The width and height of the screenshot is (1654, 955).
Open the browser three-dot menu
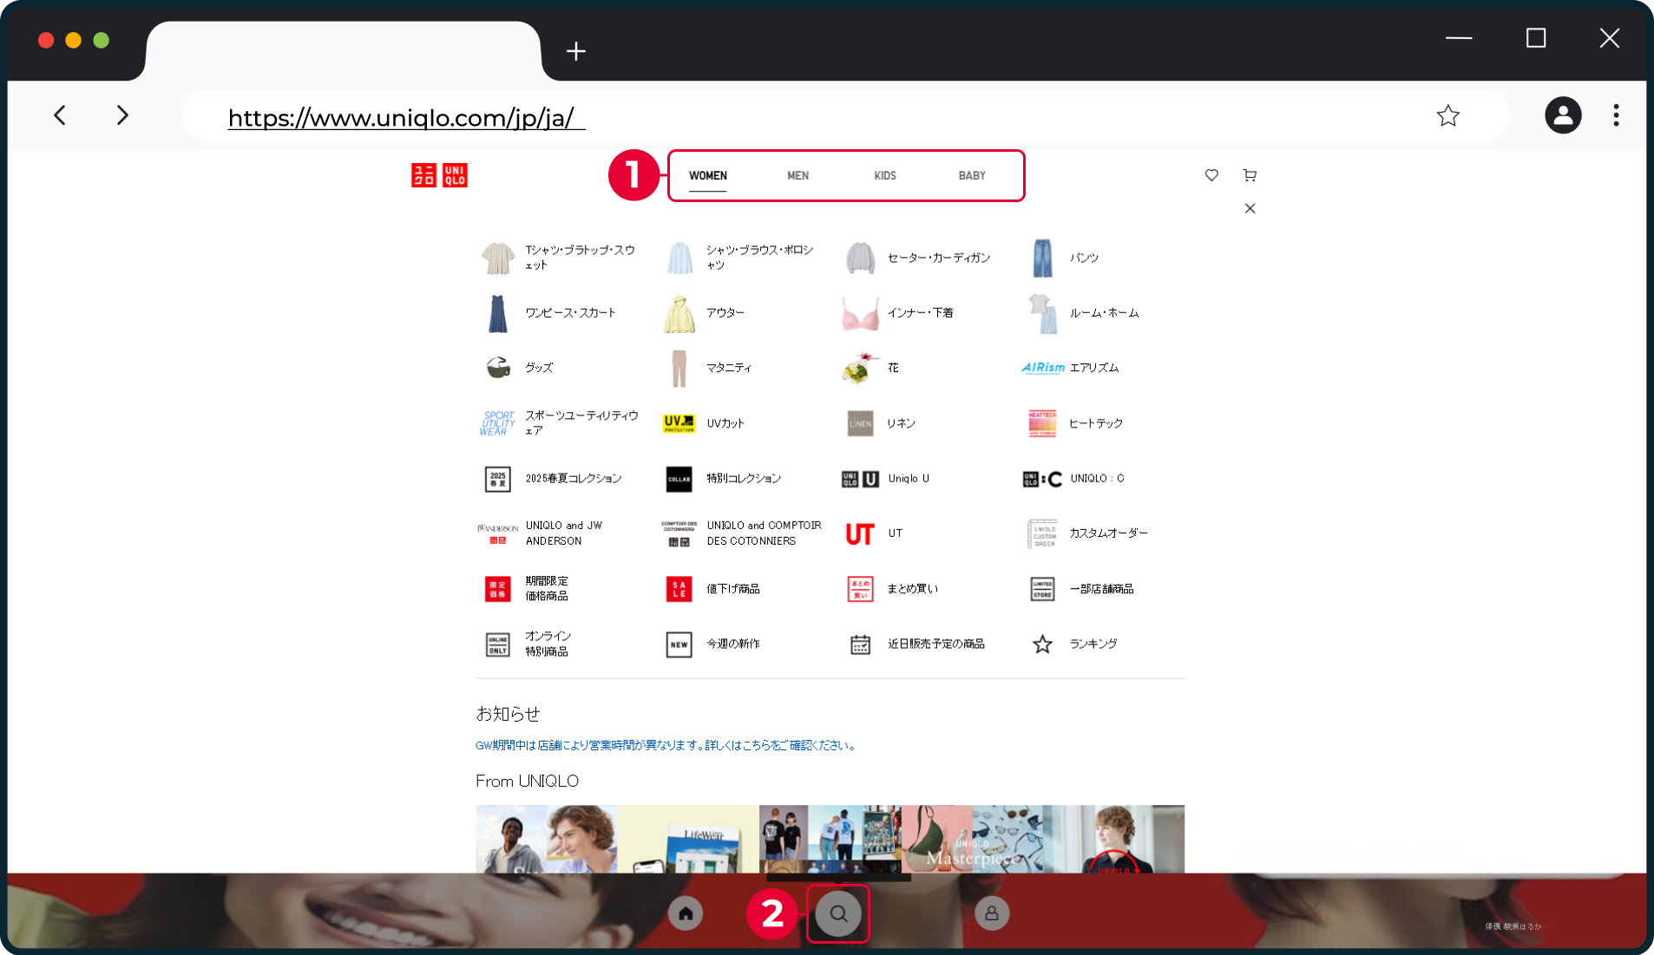(x=1616, y=115)
